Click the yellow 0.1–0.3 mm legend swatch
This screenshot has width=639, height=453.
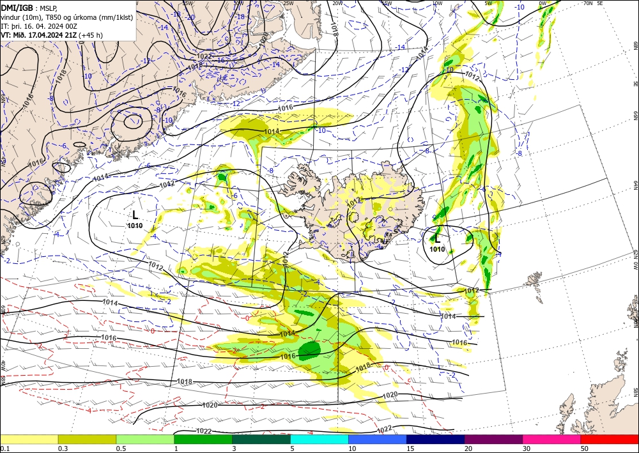pyautogui.click(x=29, y=439)
